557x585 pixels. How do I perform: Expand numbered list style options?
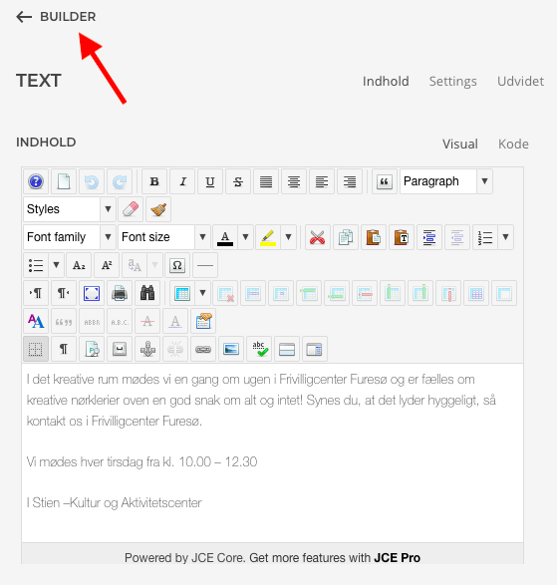coord(505,237)
